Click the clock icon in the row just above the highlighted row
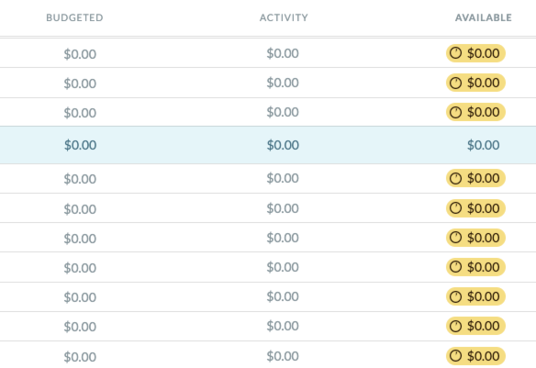The width and height of the screenshot is (536, 368). [455, 112]
